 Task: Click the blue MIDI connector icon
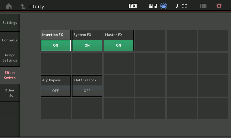(163, 6)
